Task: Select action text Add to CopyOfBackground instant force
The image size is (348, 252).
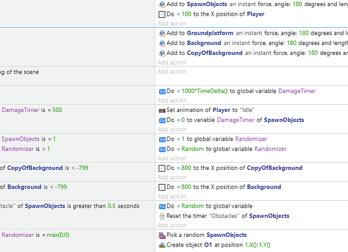Action: click(257, 53)
